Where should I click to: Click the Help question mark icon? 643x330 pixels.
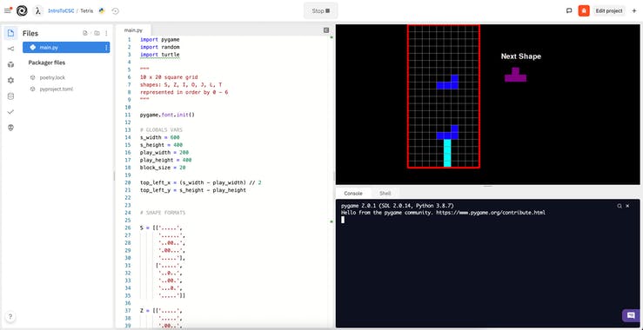(10, 316)
